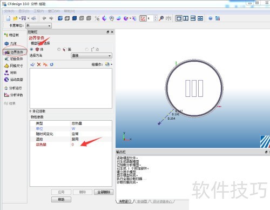Select the 体 volume radio button
Viewport: 270px width, 210px height.
(x=31, y=49)
